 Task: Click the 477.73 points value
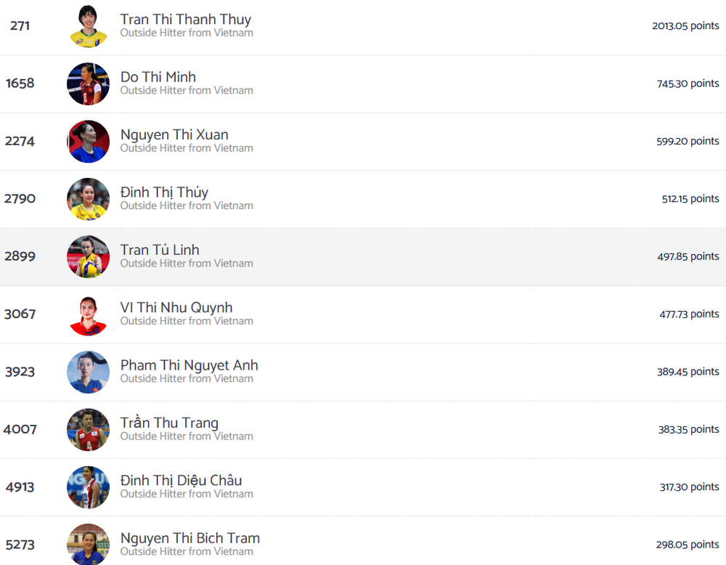click(x=689, y=314)
